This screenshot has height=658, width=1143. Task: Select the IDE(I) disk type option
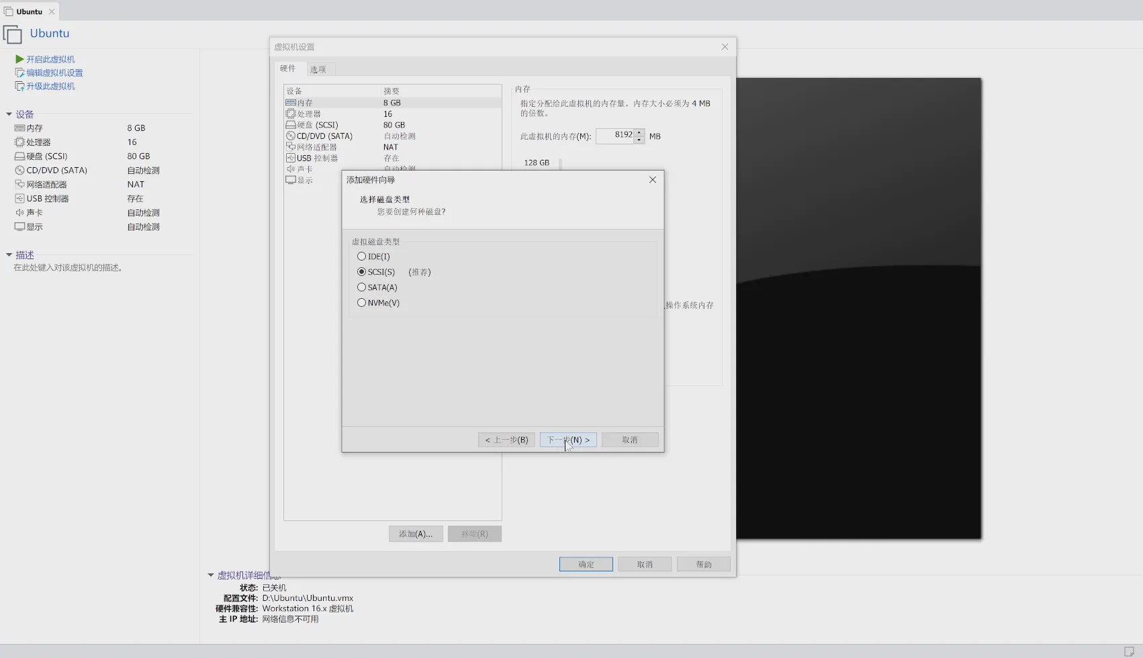(x=362, y=256)
